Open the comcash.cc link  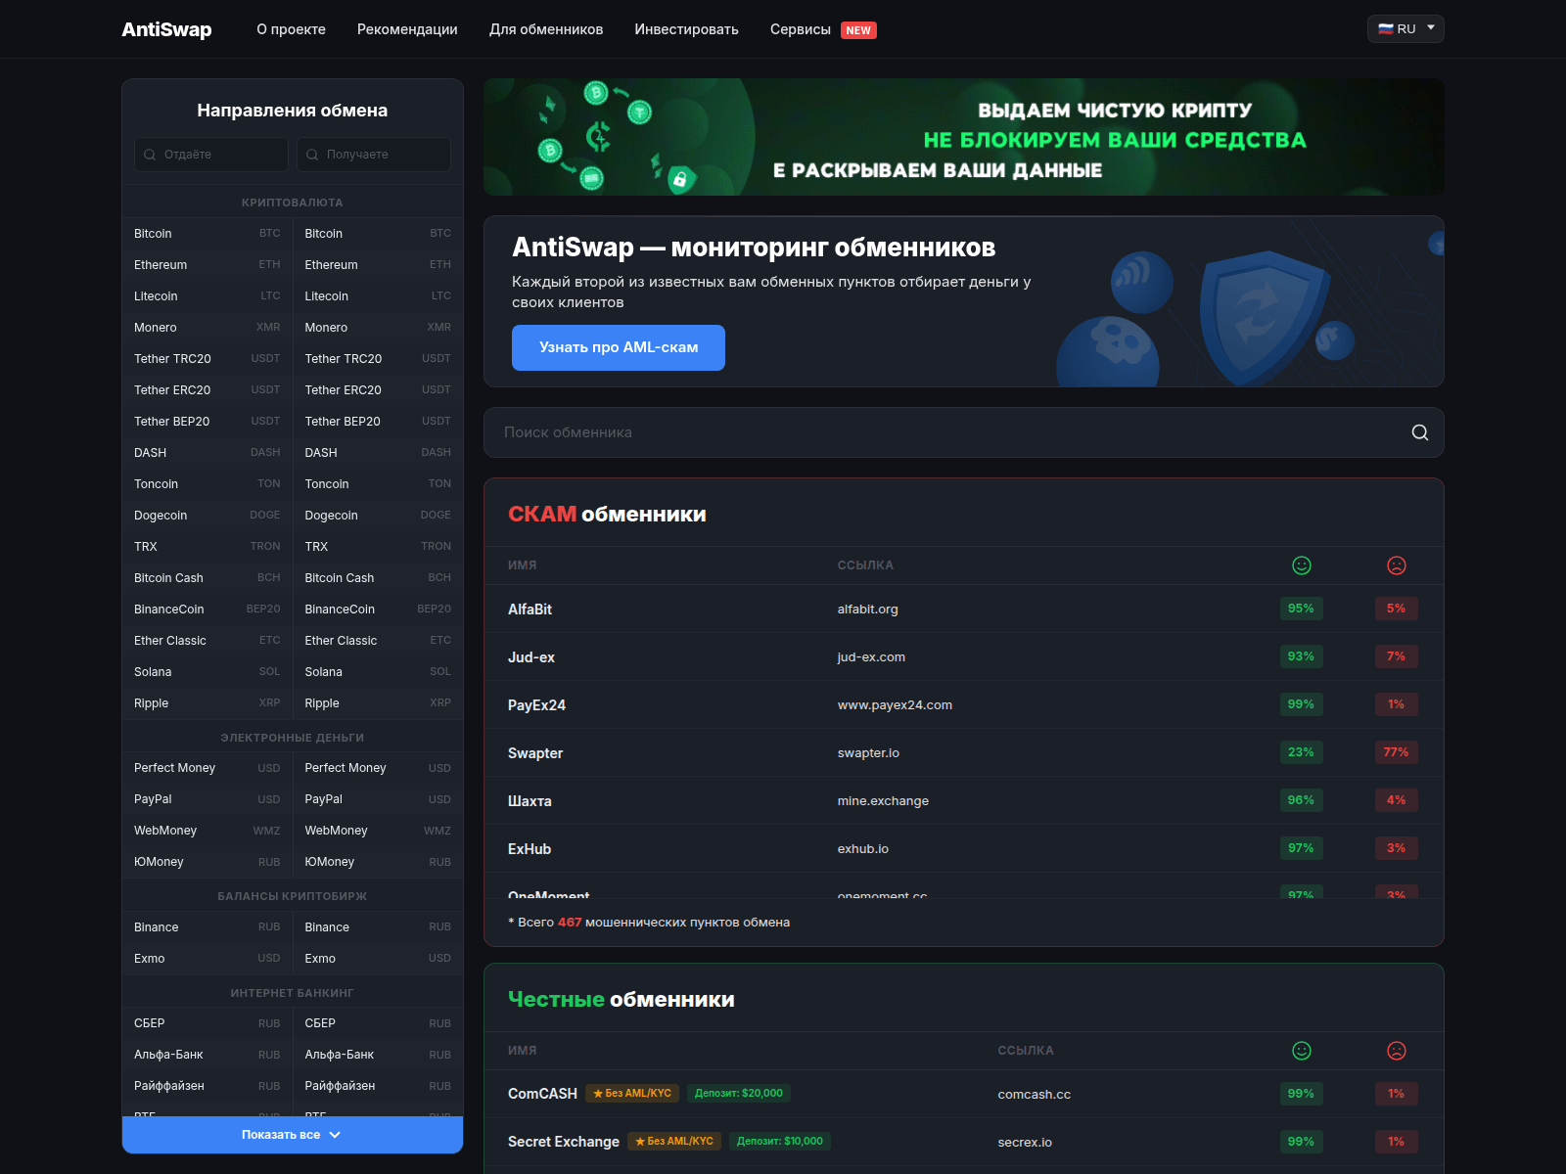click(1034, 1095)
